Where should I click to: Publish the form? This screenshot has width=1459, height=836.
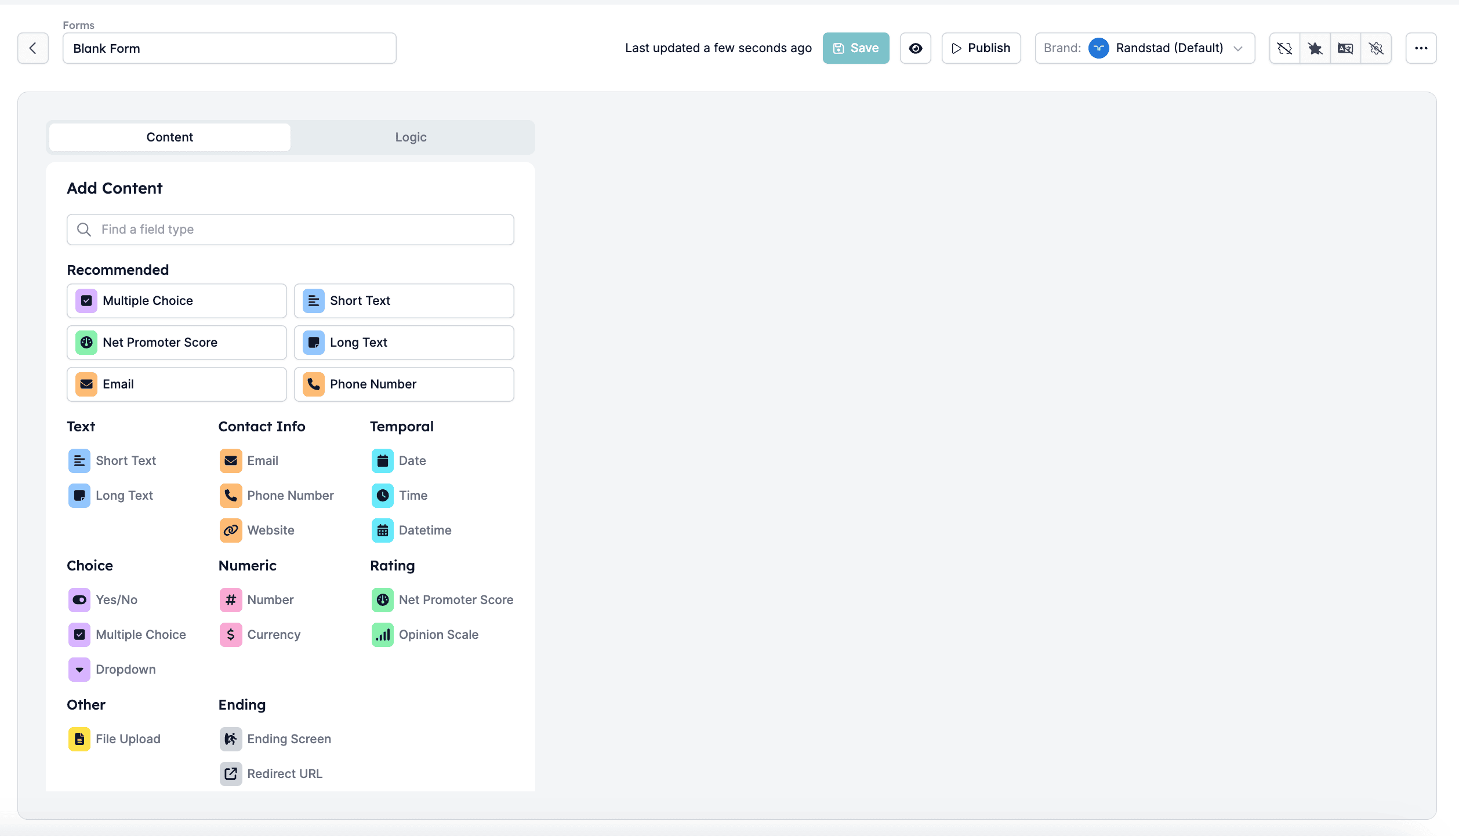[x=981, y=48]
